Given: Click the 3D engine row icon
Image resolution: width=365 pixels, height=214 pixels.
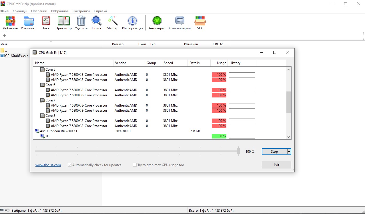Looking at the screenshot, I should pos(43,136).
